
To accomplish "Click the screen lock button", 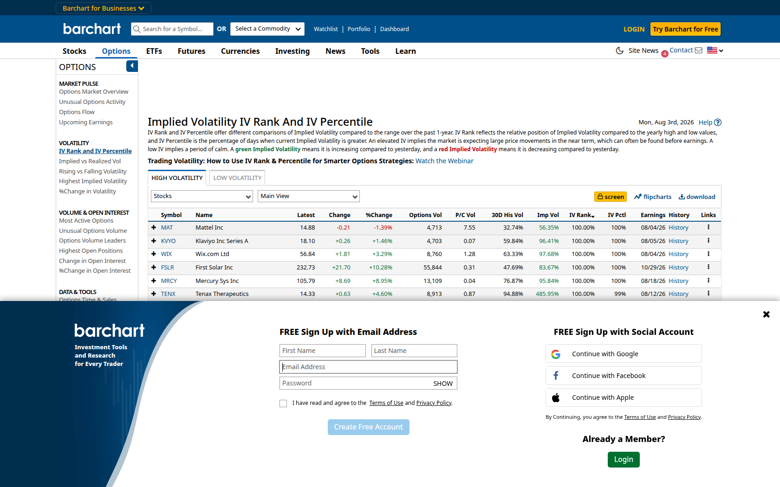I will tap(611, 197).
